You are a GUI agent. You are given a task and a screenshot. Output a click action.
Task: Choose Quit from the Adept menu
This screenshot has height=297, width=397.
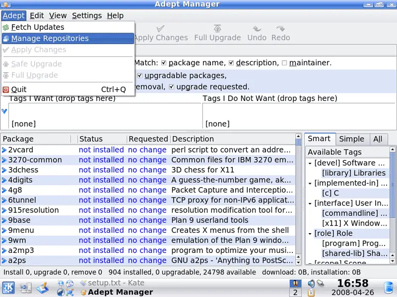(68, 90)
